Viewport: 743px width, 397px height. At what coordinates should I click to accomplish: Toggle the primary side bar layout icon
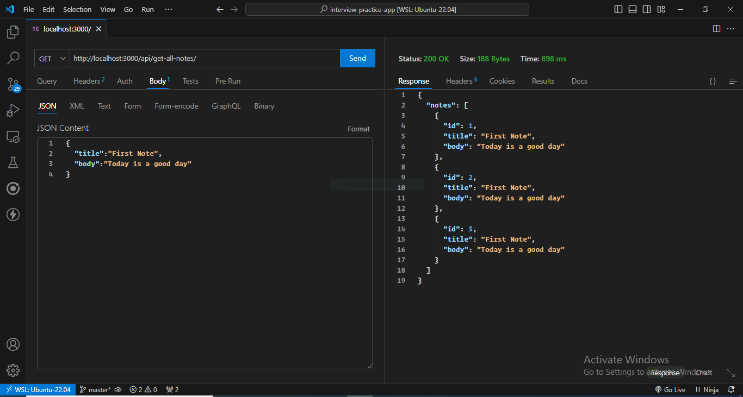pos(618,9)
